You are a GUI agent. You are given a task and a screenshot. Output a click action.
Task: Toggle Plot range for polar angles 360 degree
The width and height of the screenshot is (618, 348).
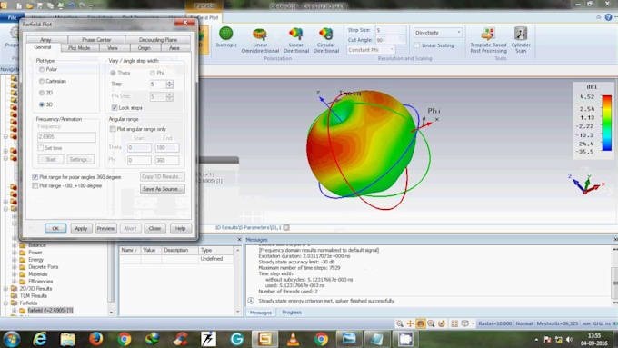35,177
